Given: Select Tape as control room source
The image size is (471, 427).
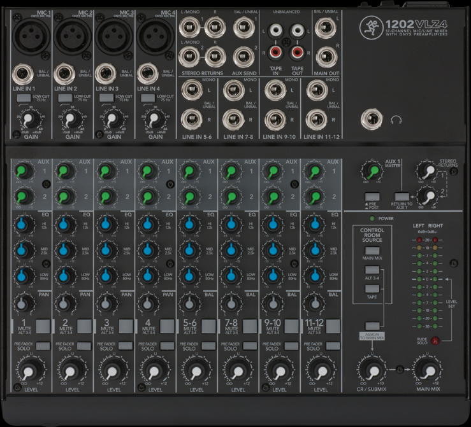Looking at the screenshot, I should 372,289.
